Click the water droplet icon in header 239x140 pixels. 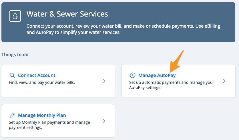15,16
